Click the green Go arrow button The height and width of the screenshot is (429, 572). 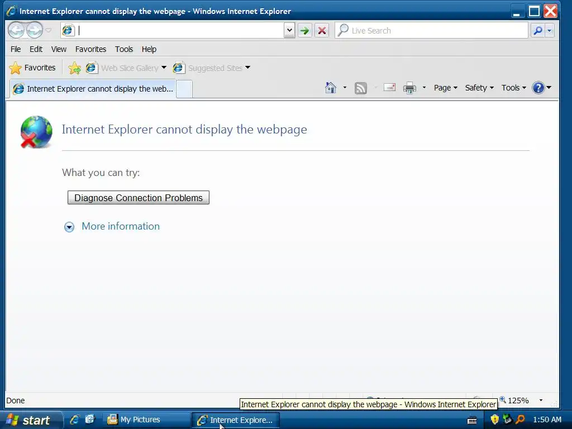[x=304, y=30]
